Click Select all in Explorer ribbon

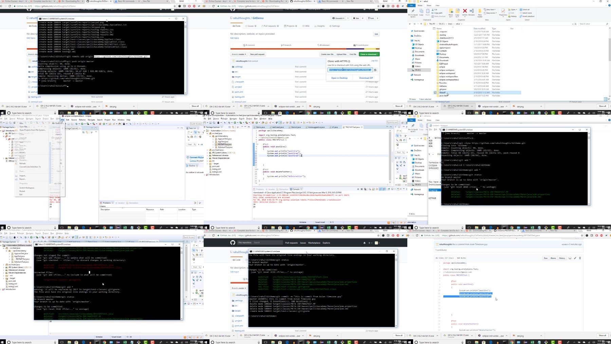[x=525, y=9]
